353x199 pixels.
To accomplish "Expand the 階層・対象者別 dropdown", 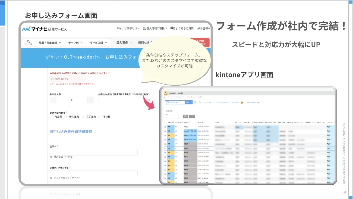I will pyautogui.click(x=50, y=43).
